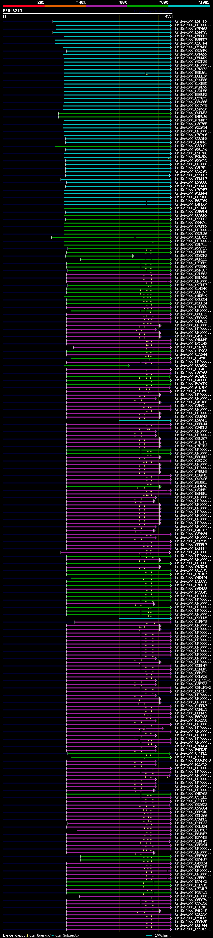Select the UniRef100_Q8SA92 label
Viewport: 213px width, 938px height.
coord(191,366)
